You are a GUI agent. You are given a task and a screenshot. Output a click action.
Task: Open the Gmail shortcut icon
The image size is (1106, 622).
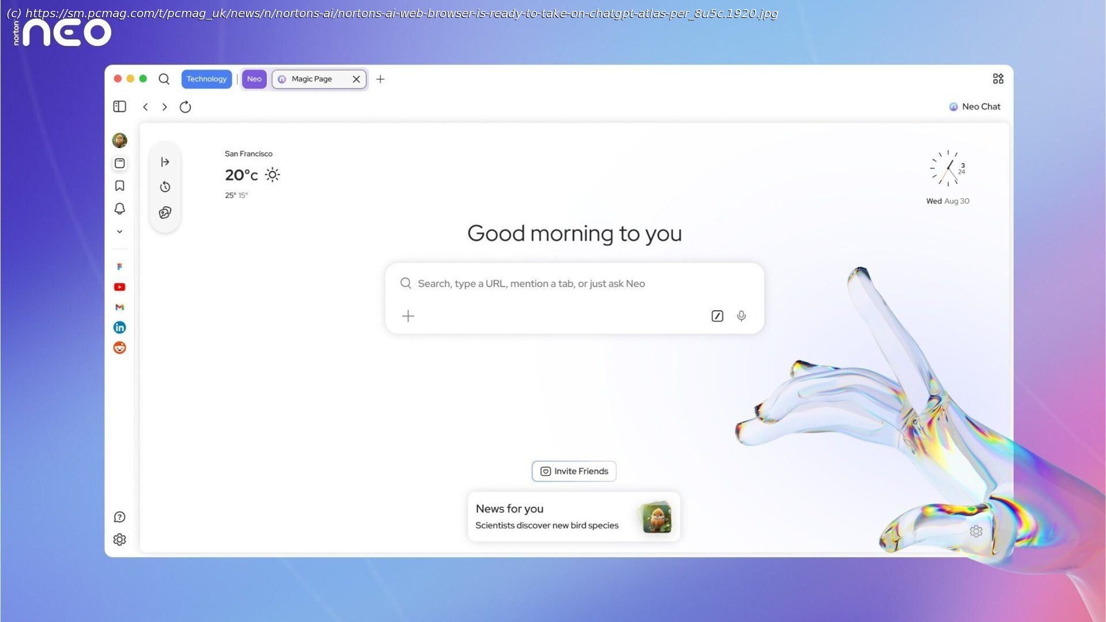coord(119,307)
